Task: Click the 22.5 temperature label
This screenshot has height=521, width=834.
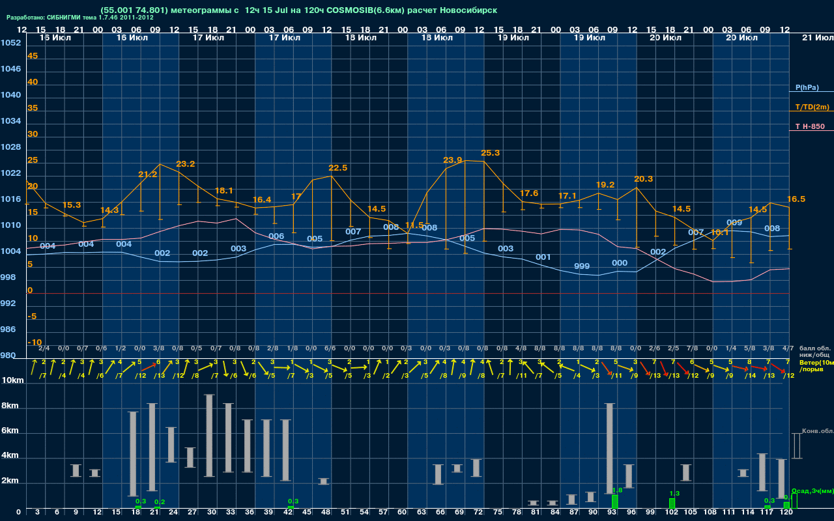Action: click(x=338, y=168)
